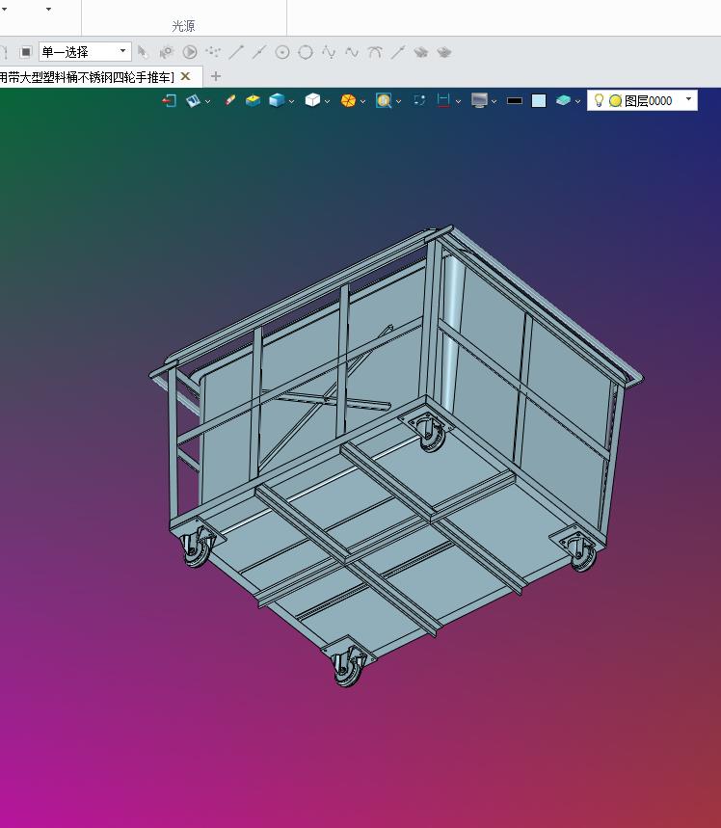The image size is (721, 828).
Task: Click the view orientation icon
Action: click(x=193, y=100)
